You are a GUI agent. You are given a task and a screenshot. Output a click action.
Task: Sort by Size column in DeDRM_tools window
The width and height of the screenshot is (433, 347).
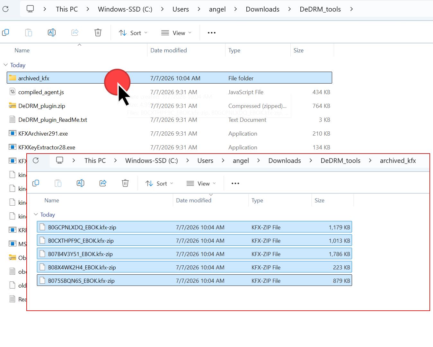[298, 50]
